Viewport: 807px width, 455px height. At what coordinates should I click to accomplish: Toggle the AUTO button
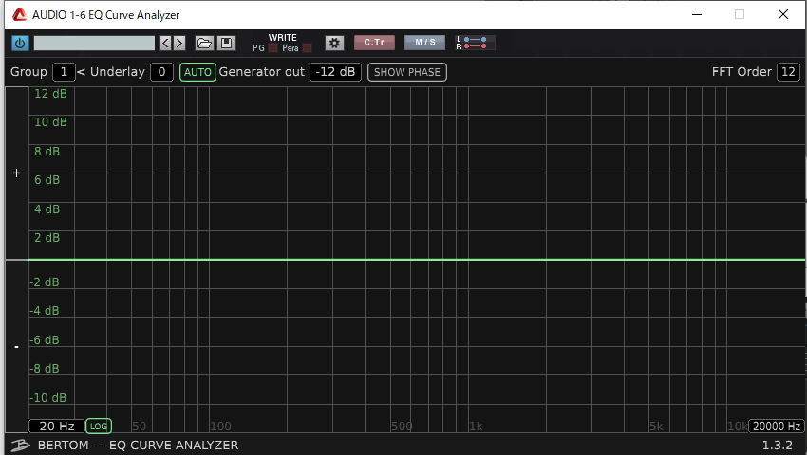click(x=197, y=72)
